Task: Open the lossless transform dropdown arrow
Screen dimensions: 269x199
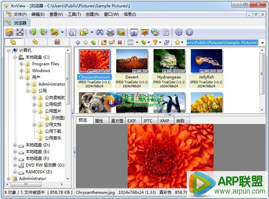Action: tap(62, 32)
